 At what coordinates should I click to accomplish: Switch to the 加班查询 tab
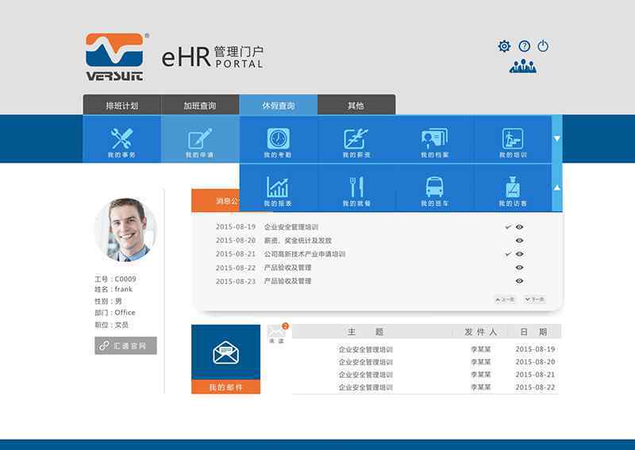200,106
